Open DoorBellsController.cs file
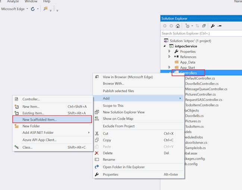The image size is (242, 190). tap(202, 83)
